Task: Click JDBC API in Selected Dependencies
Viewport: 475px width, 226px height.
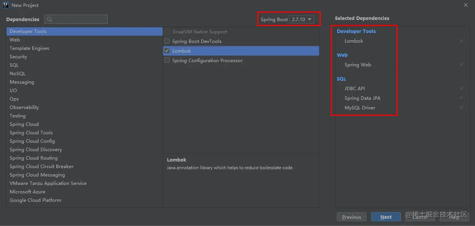Action: click(355, 89)
